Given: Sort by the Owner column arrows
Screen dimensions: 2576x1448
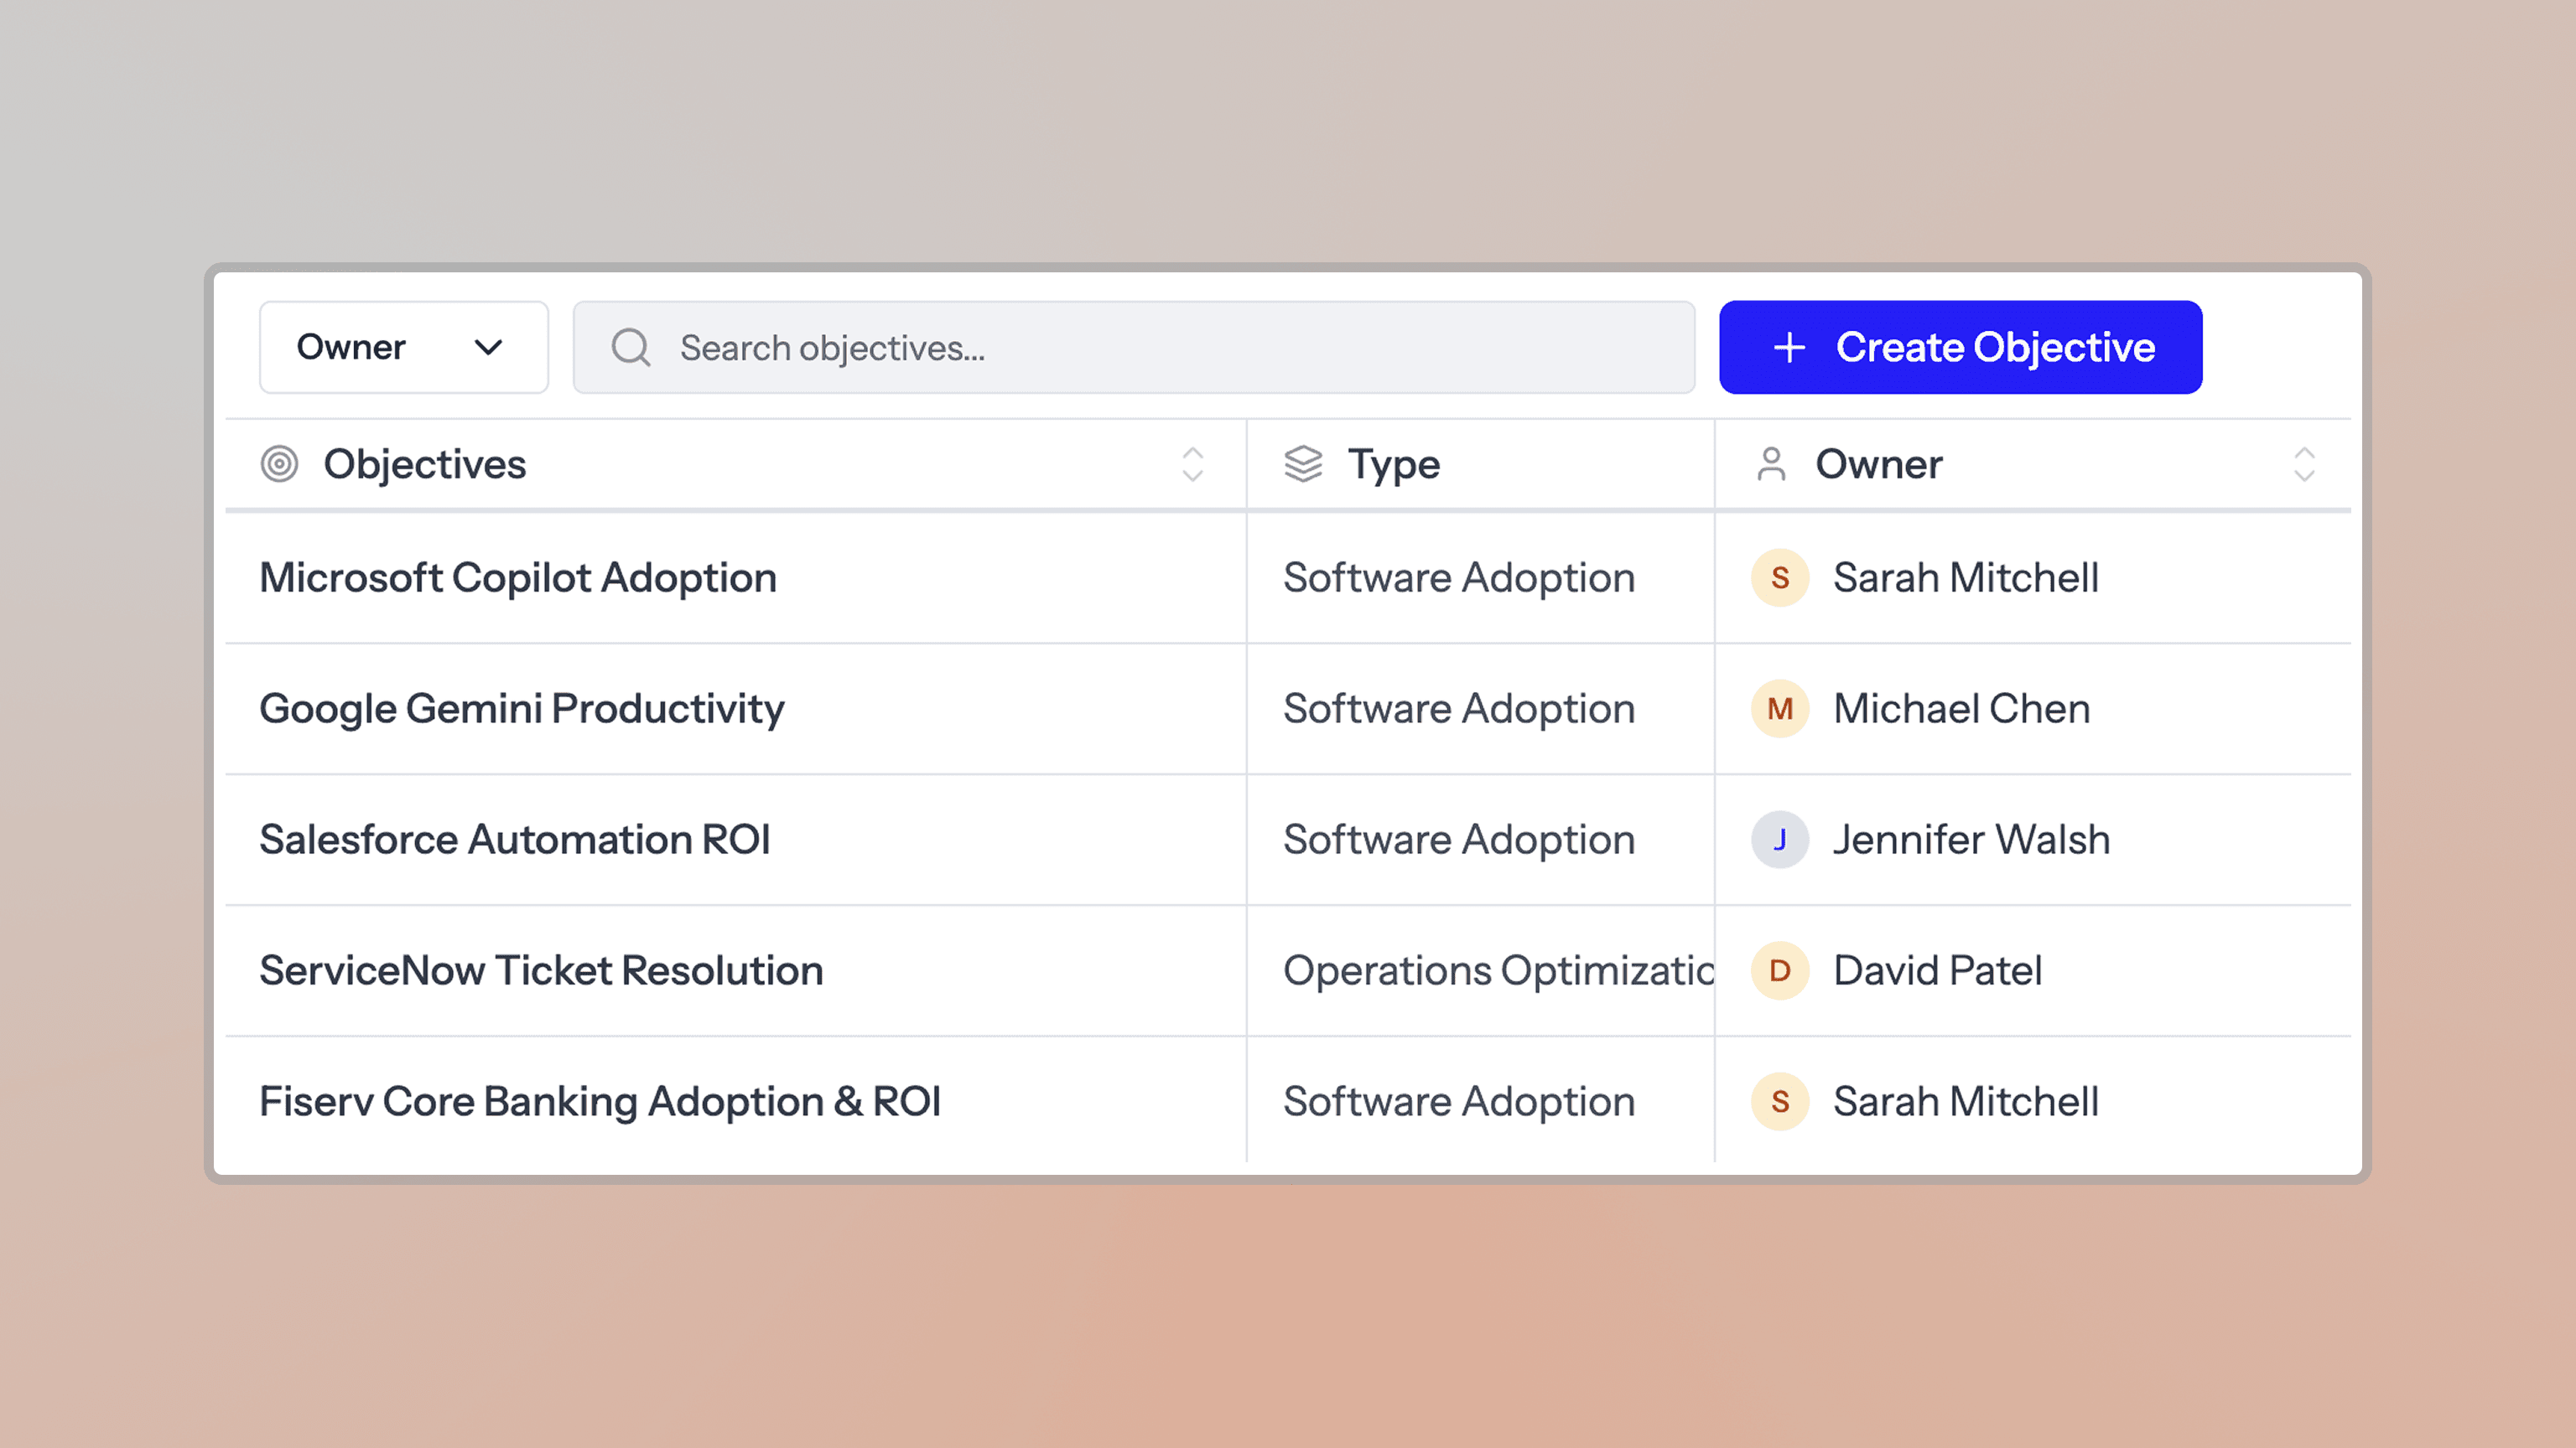Looking at the screenshot, I should [x=2304, y=465].
